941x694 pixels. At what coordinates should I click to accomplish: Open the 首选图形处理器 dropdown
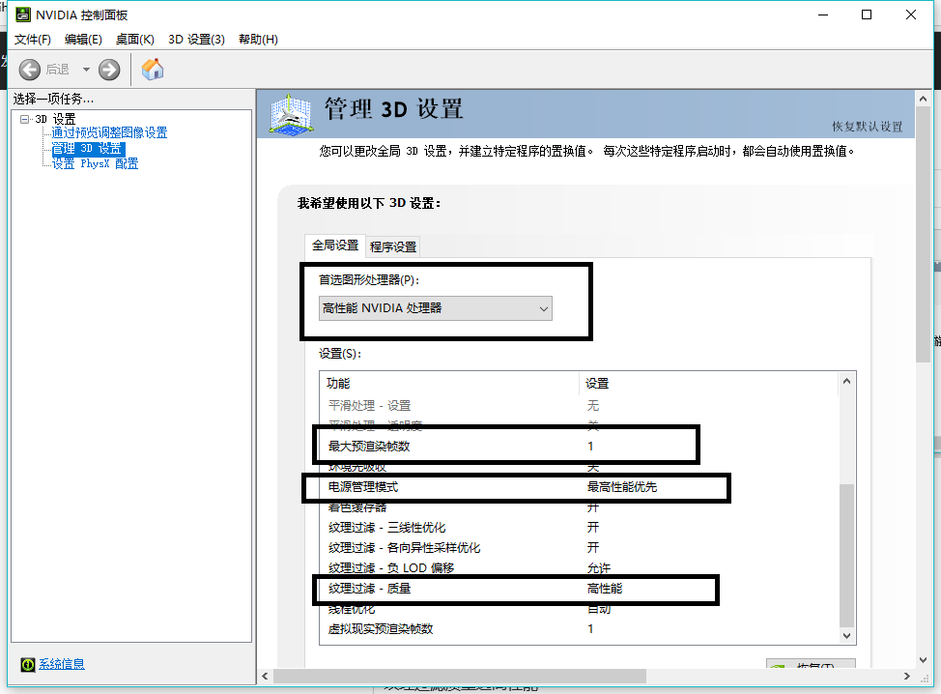click(x=435, y=308)
